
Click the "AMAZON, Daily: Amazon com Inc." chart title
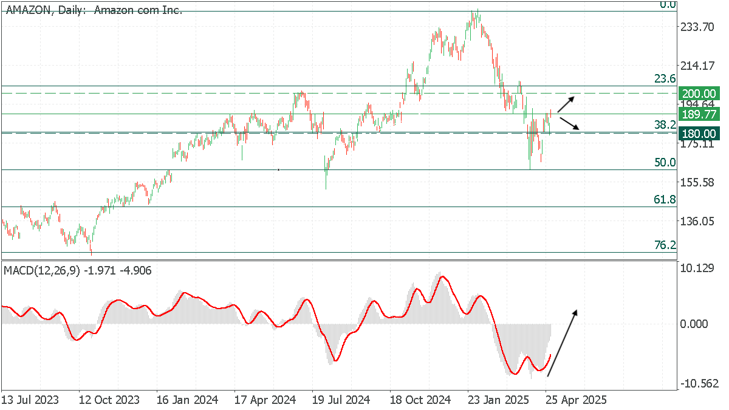tap(94, 10)
